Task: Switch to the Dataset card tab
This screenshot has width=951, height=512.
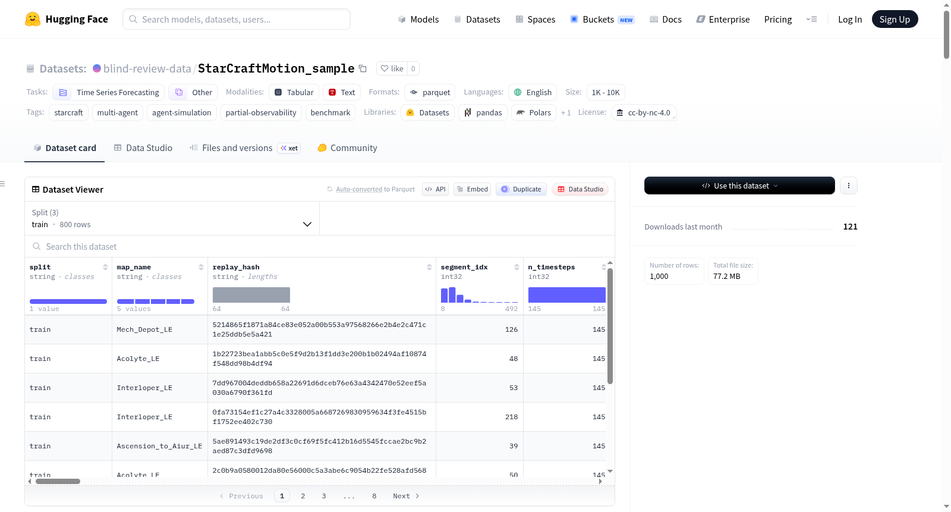Action: (64, 148)
